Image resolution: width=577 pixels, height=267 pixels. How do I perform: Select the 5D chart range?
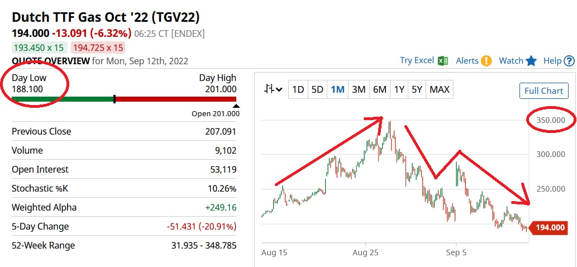(x=317, y=89)
